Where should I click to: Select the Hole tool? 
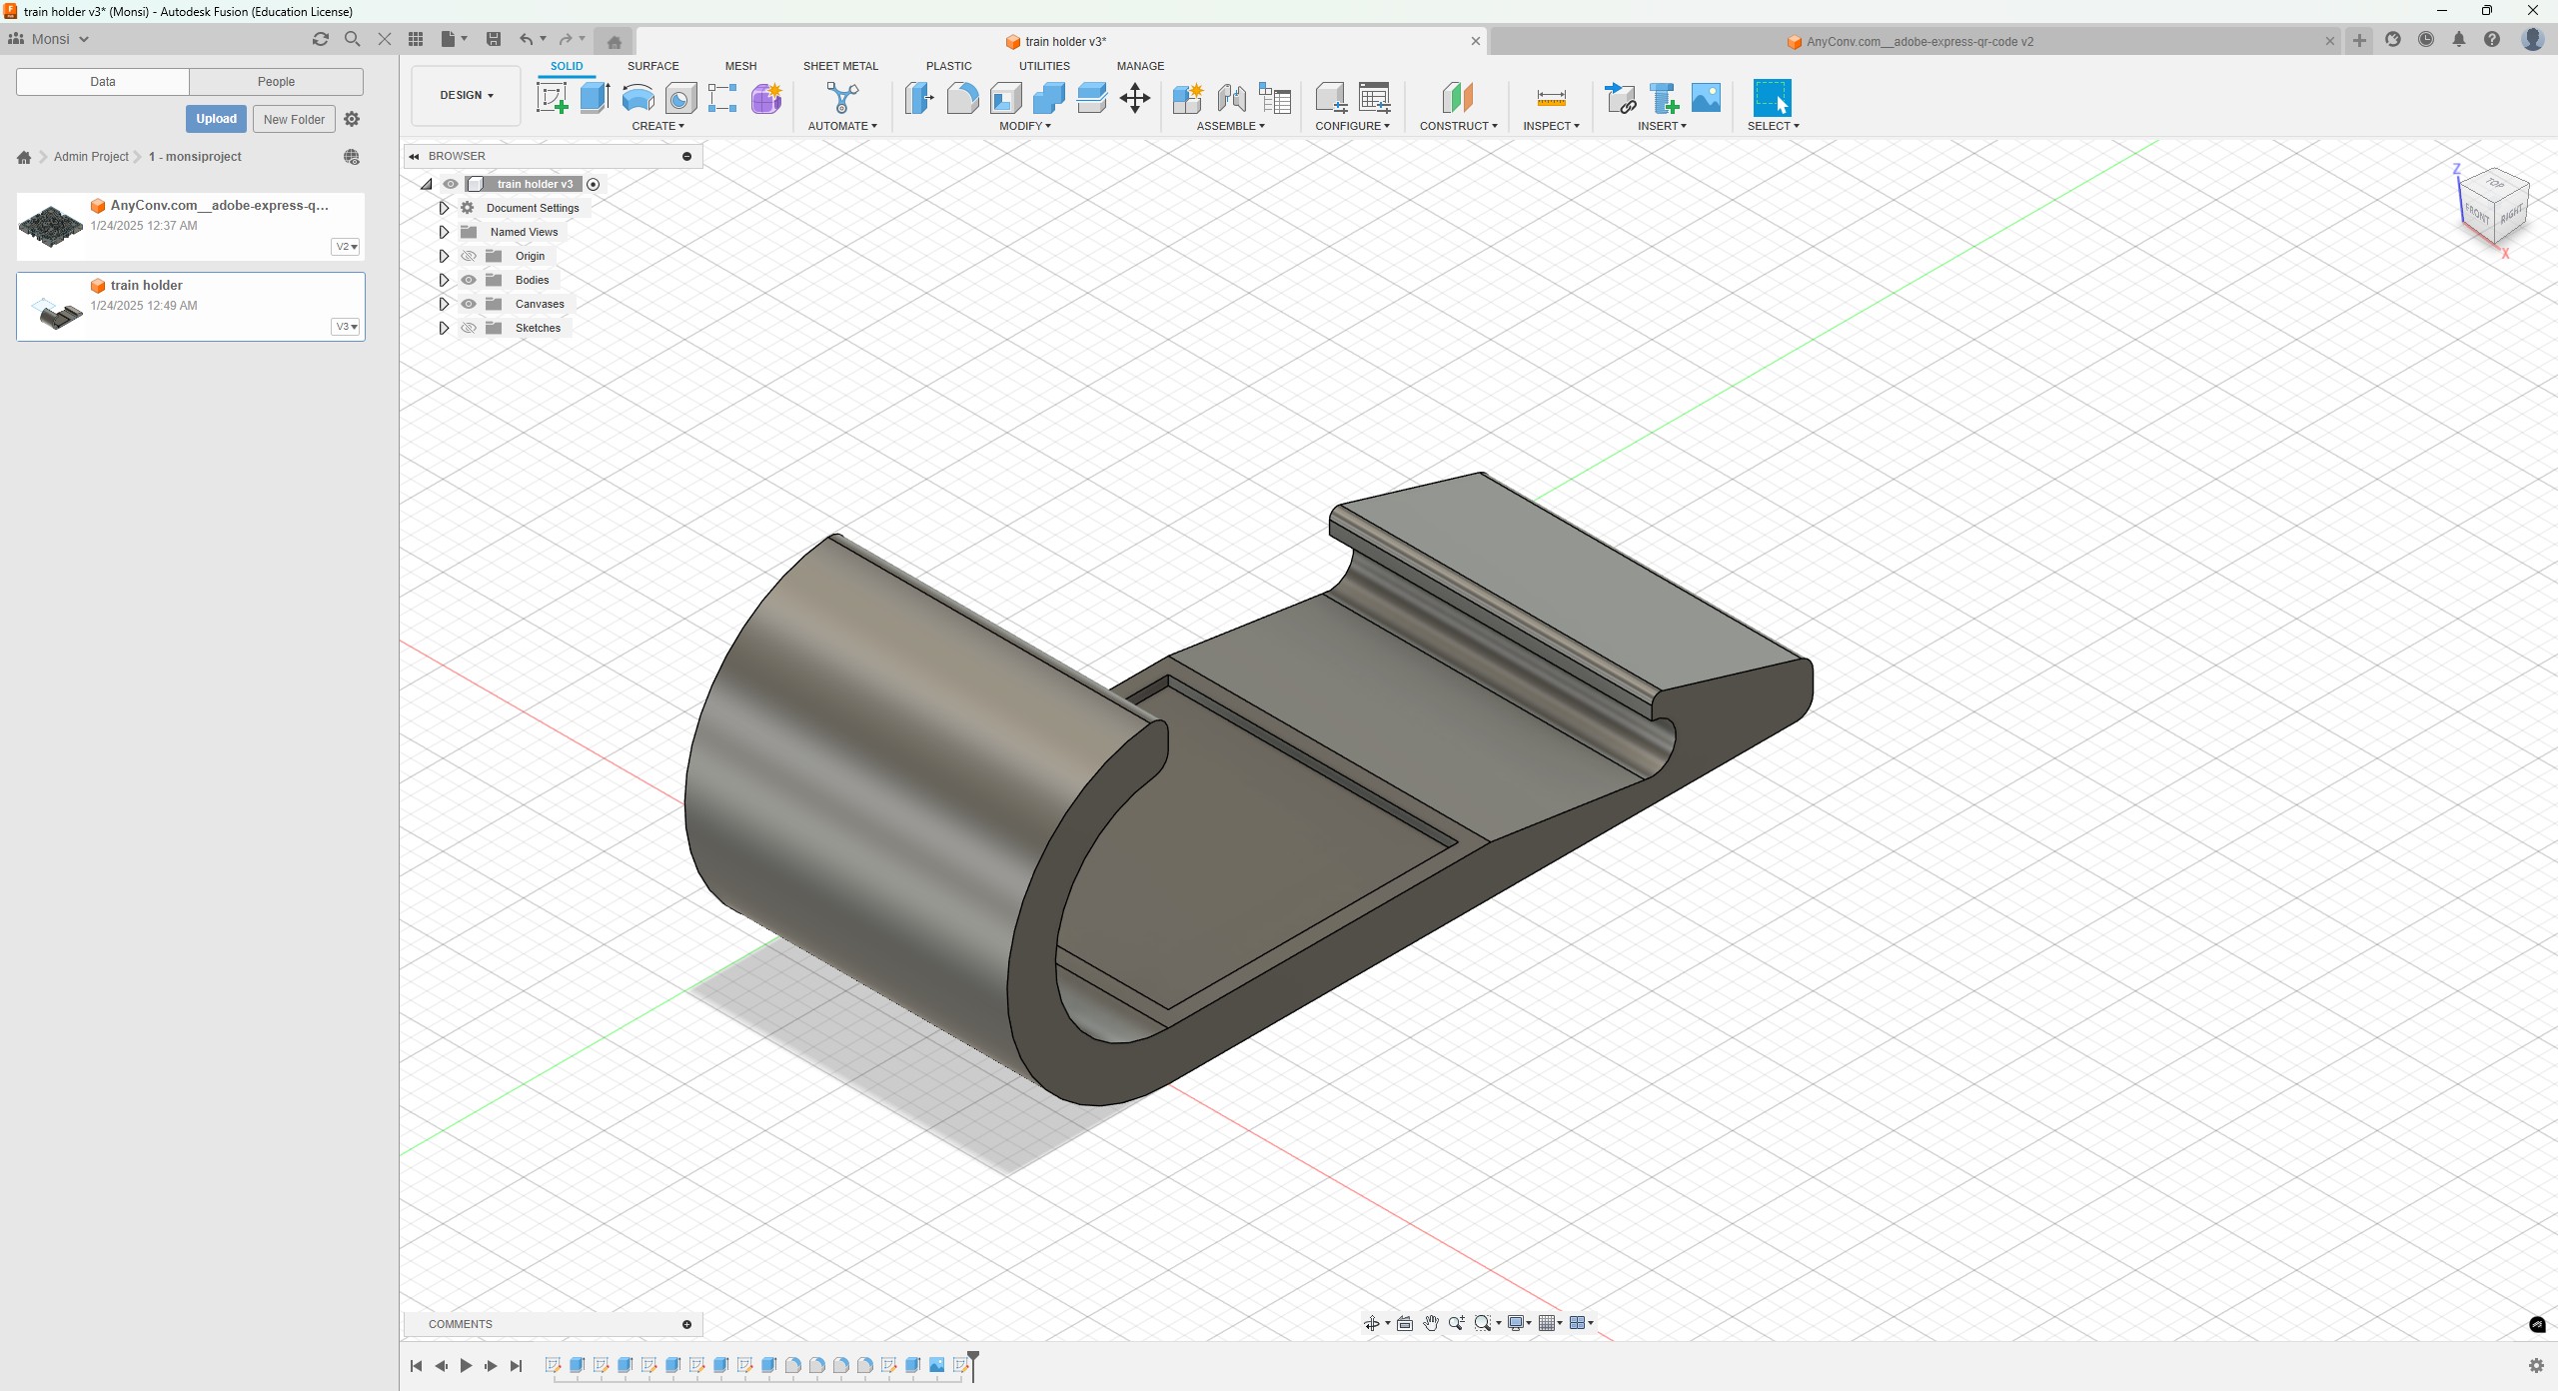click(x=680, y=98)
